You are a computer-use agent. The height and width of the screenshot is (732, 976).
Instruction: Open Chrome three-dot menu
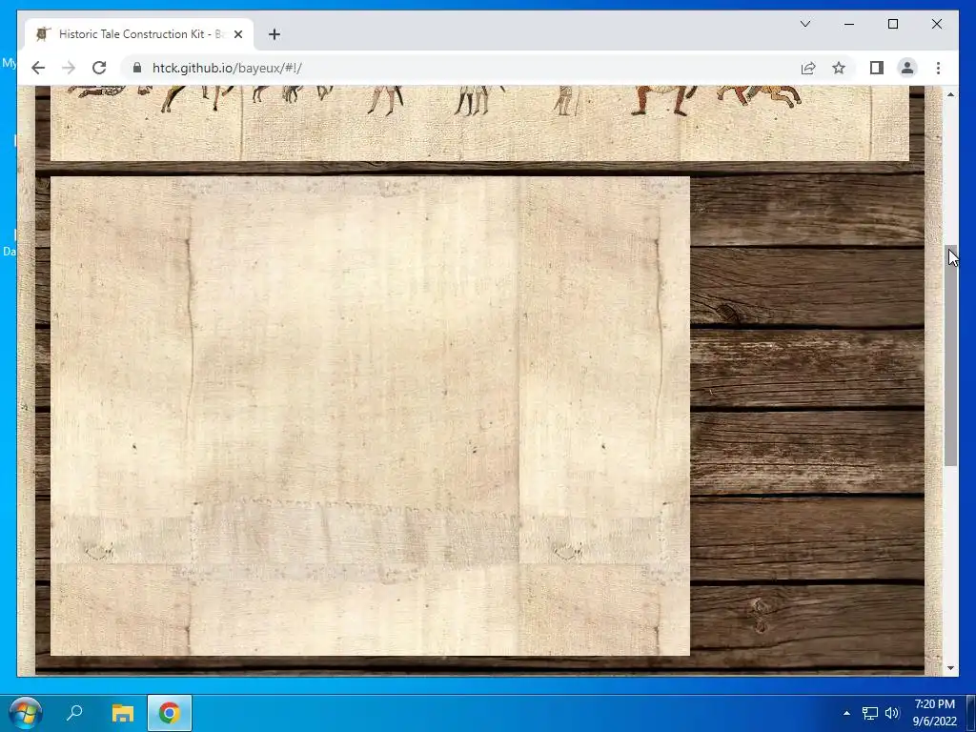coord(938,68)
